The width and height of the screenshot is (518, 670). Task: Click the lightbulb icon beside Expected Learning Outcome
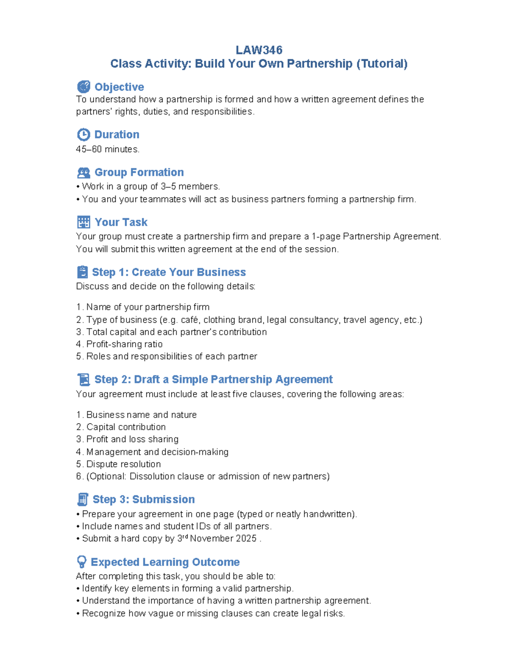[x=81, y=562]
